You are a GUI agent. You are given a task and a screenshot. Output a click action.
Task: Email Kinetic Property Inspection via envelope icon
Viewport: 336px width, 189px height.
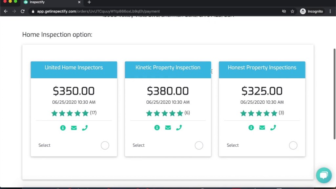click(168, 128)
